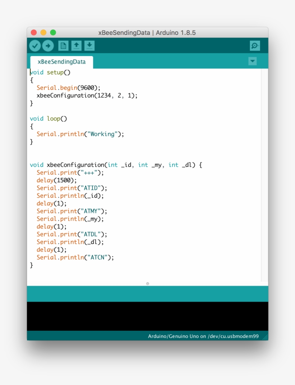295x385 pixels.
Task: Select the Verify button on the toolbar
Action: [x=35, y=46]
